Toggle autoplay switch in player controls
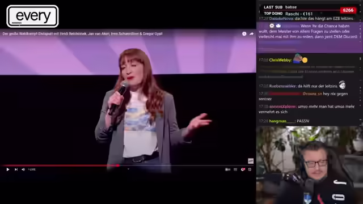 click(x=228, y=169)
